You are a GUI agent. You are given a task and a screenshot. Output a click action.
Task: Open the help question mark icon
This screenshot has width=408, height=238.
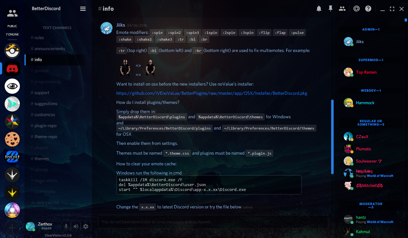pos(368,9)
